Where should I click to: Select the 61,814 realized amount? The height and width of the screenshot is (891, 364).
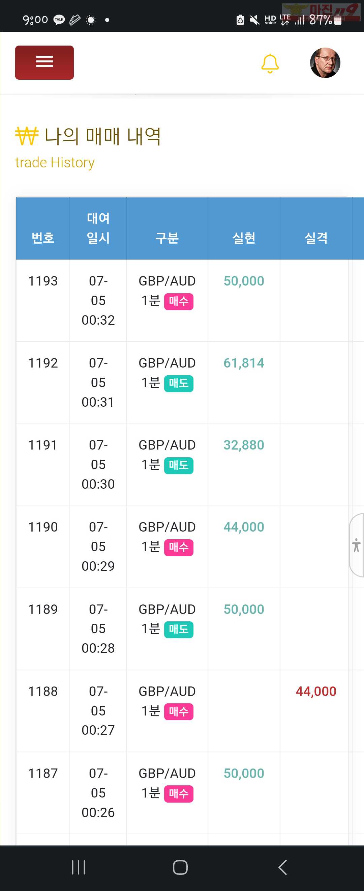click(244, 363)
